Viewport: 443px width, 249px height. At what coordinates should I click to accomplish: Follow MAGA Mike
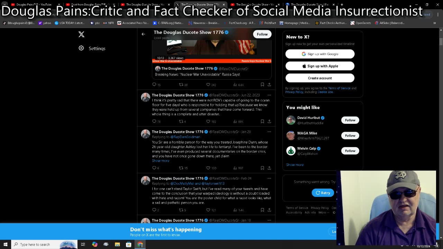pyautogui.click(x=350, y=136)
